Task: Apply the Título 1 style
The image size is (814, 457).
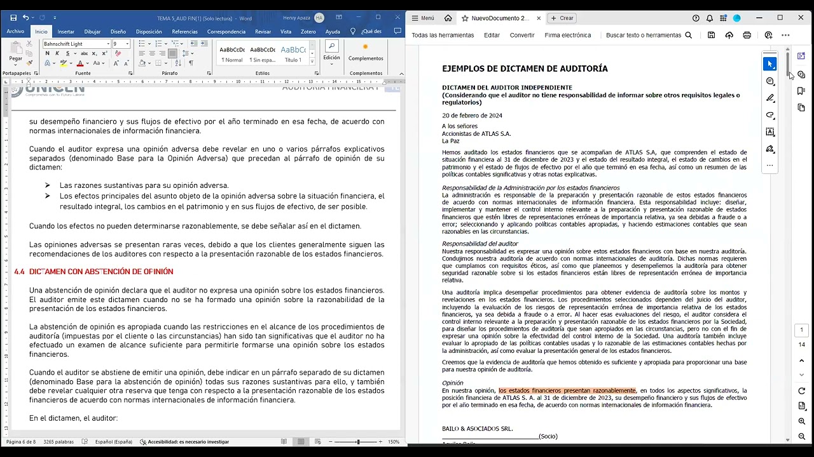Action: click(293, 53)
